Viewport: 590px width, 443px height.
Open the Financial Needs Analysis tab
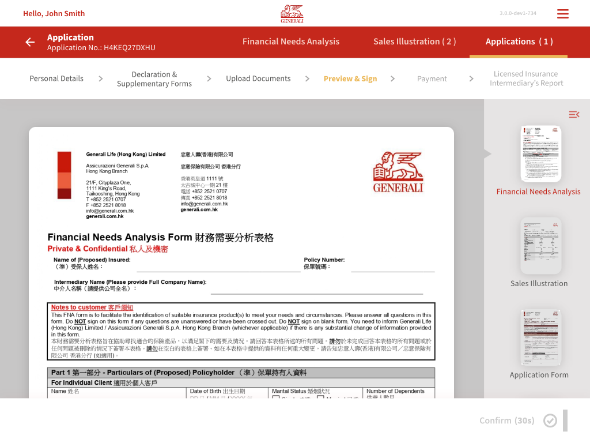click(291, 42)
